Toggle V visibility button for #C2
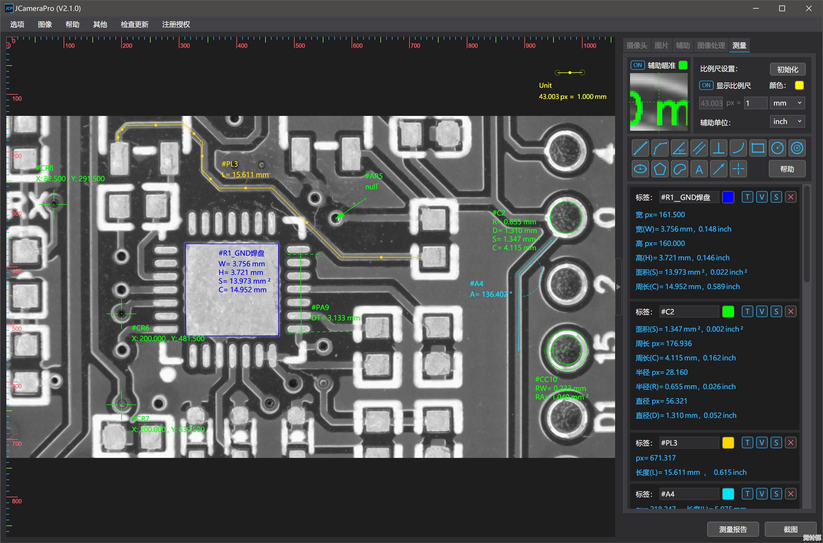 tap(761, 311)
